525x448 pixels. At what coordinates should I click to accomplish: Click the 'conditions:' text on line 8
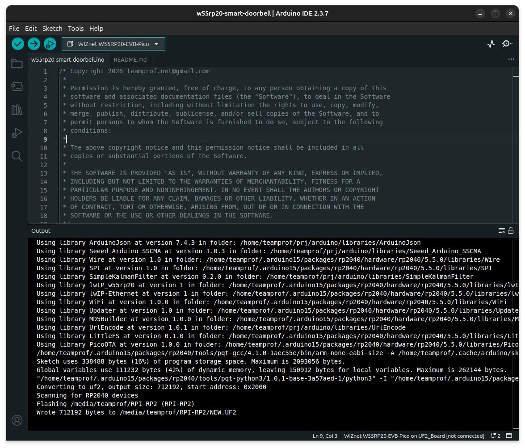click(90, 130)
